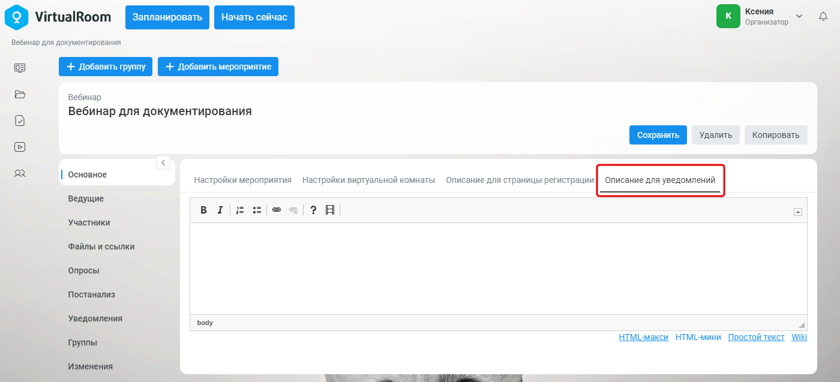Switch editor to Простой текст mode
This screenshot has width=840, height=382.
click(x=756, y=337)
